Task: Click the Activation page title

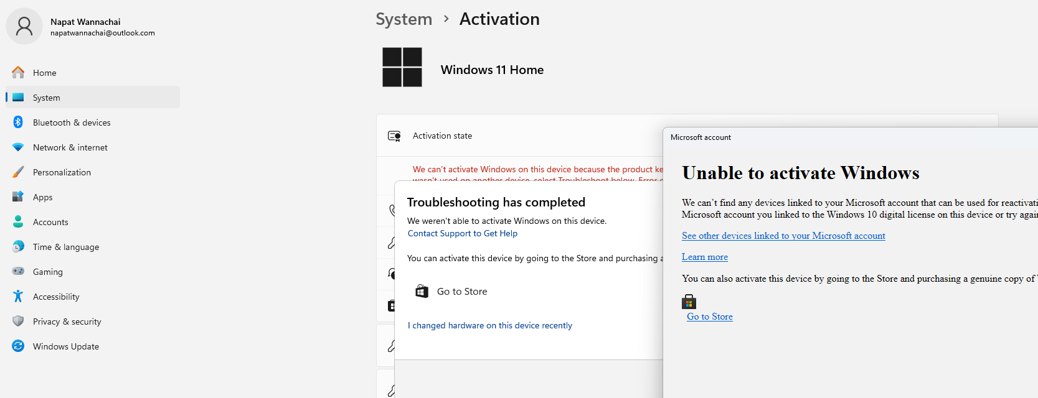Action: [x=499, y=19]
